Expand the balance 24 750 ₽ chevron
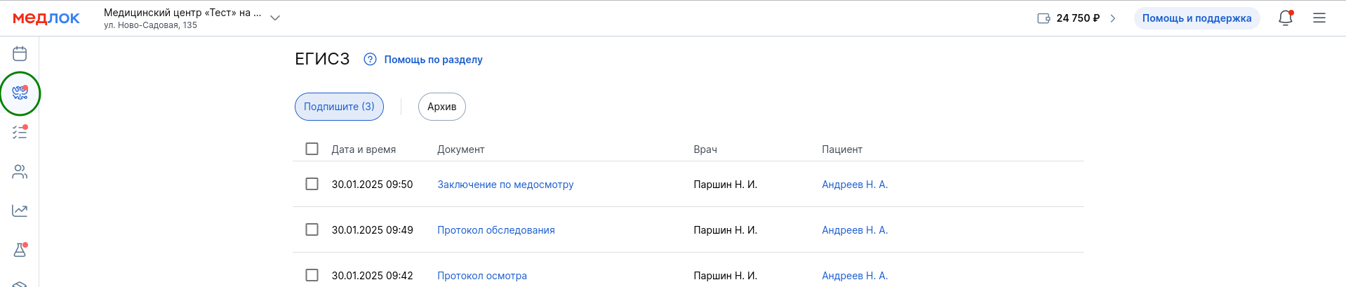1346x287 pixels. 1113,18
